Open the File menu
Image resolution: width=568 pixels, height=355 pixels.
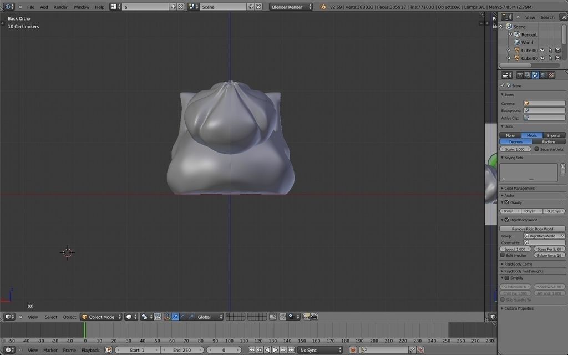(31, 7)
